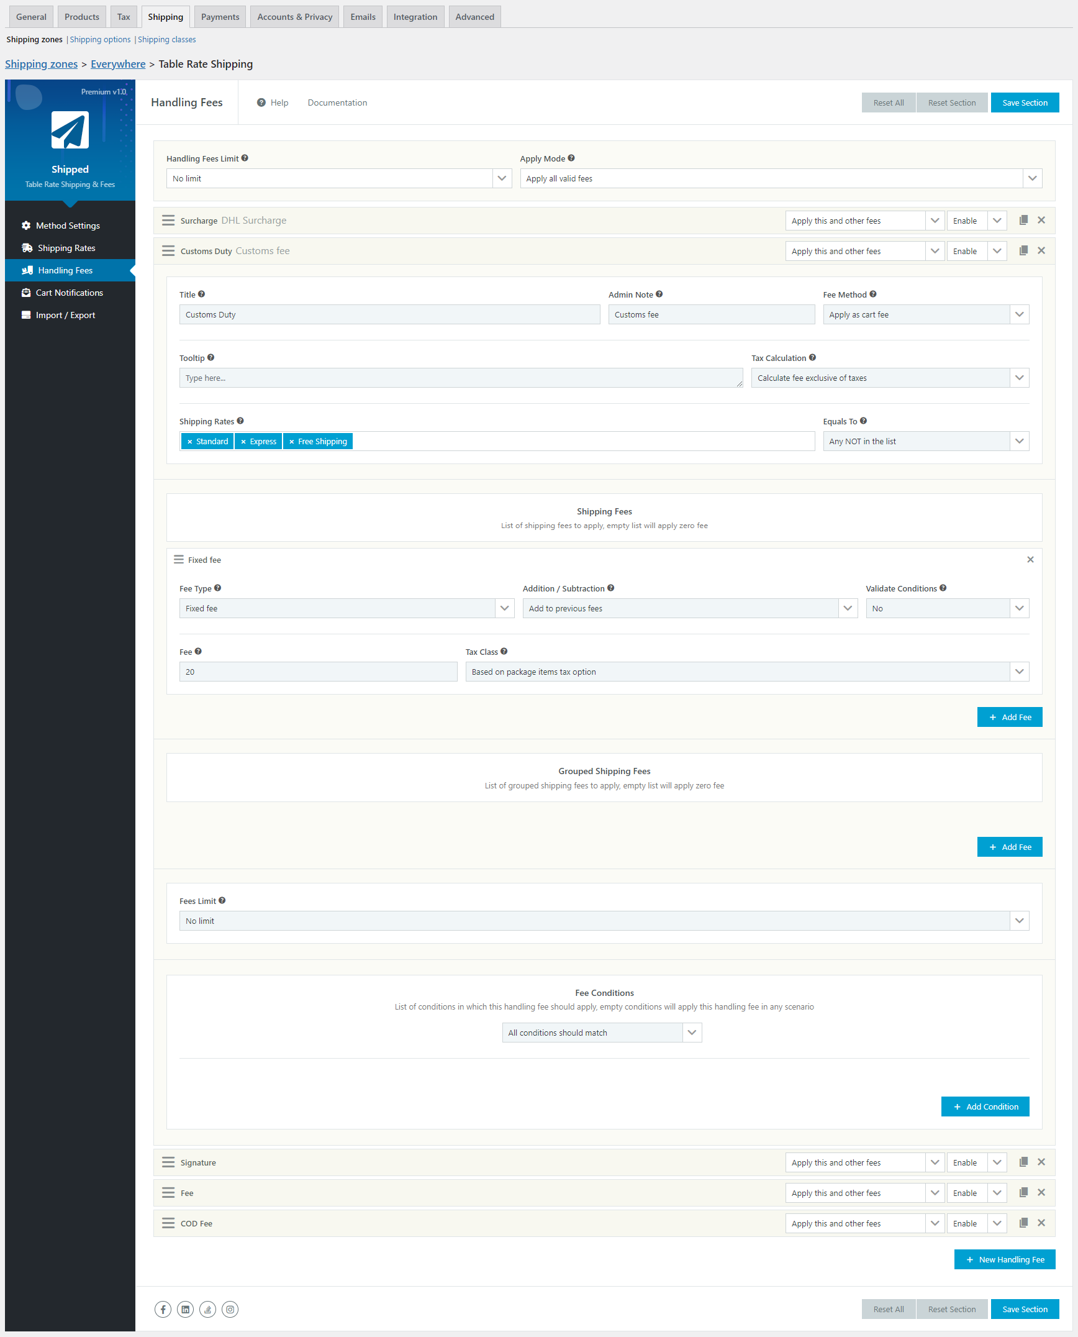Open the Fees Limit dropdown
The width and height of the screenshot is (1078, 1337).
(604, 921)
